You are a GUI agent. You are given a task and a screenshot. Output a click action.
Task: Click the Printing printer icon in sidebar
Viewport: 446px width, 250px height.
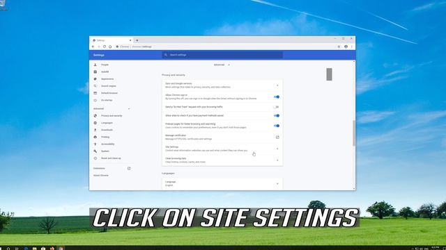click(x=95, y=137)
